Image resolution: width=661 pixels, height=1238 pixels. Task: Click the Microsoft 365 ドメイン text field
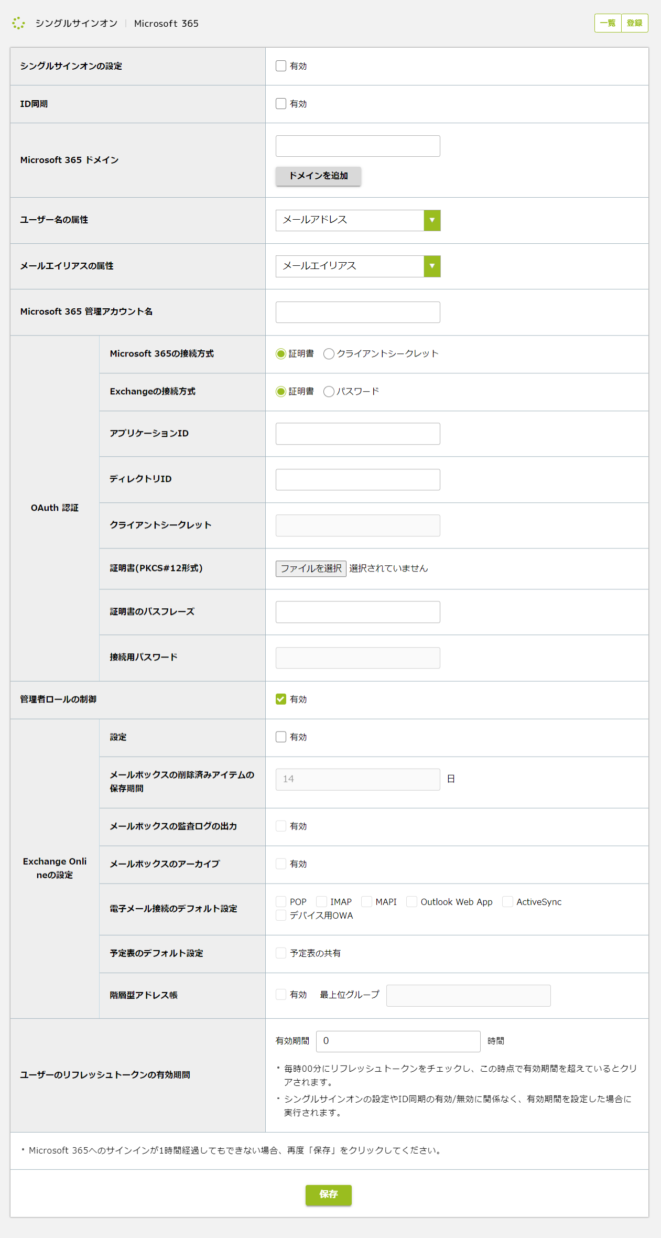pos(357,146)
